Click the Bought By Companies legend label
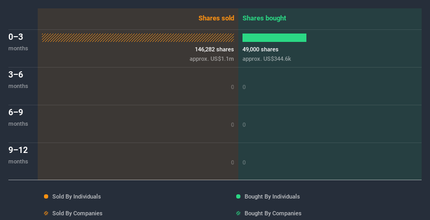 pos(273,213)
